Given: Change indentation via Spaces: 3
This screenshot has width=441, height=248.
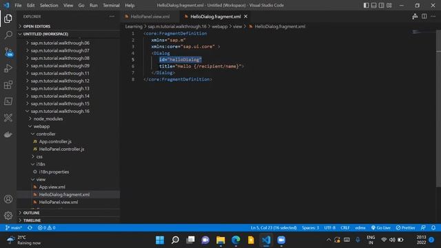Looking at the screenshot, I should click(310, 228).
